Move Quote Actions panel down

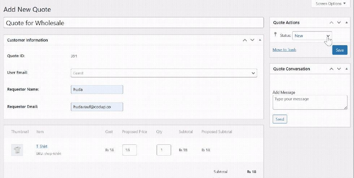[339, 23]
